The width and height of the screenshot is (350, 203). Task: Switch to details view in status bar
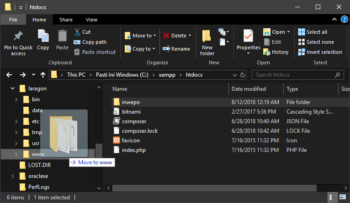pyautogui.click(x=332, y=198)
